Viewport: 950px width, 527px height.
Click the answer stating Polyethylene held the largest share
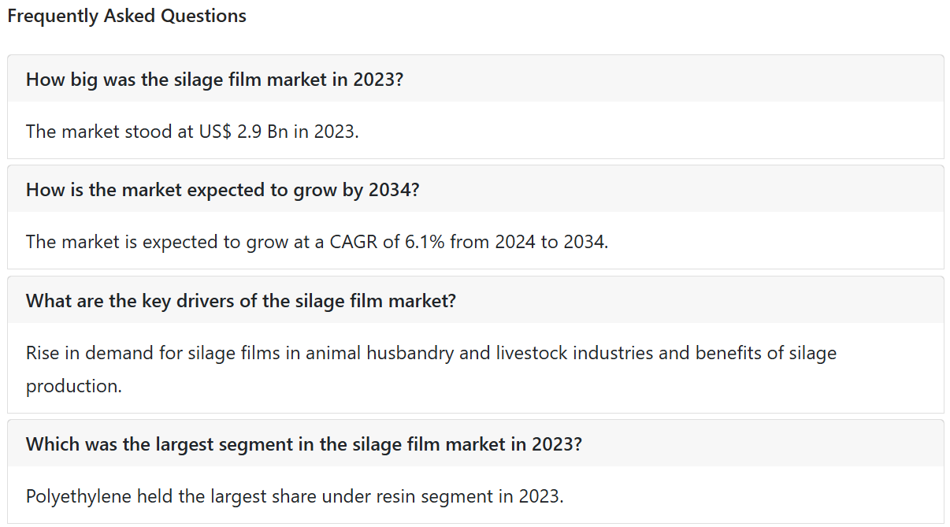tap(295, 496)
